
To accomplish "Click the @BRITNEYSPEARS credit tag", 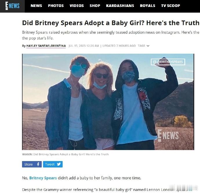I will tap(168, 62).
